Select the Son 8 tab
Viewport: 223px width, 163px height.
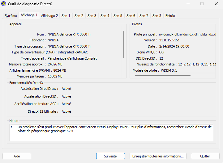click(x=157, y=16)
